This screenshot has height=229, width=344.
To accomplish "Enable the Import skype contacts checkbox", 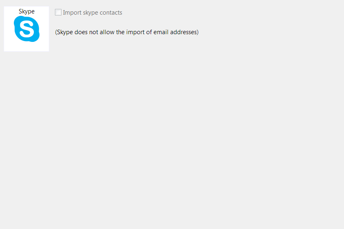I will (x=58, y=12).
